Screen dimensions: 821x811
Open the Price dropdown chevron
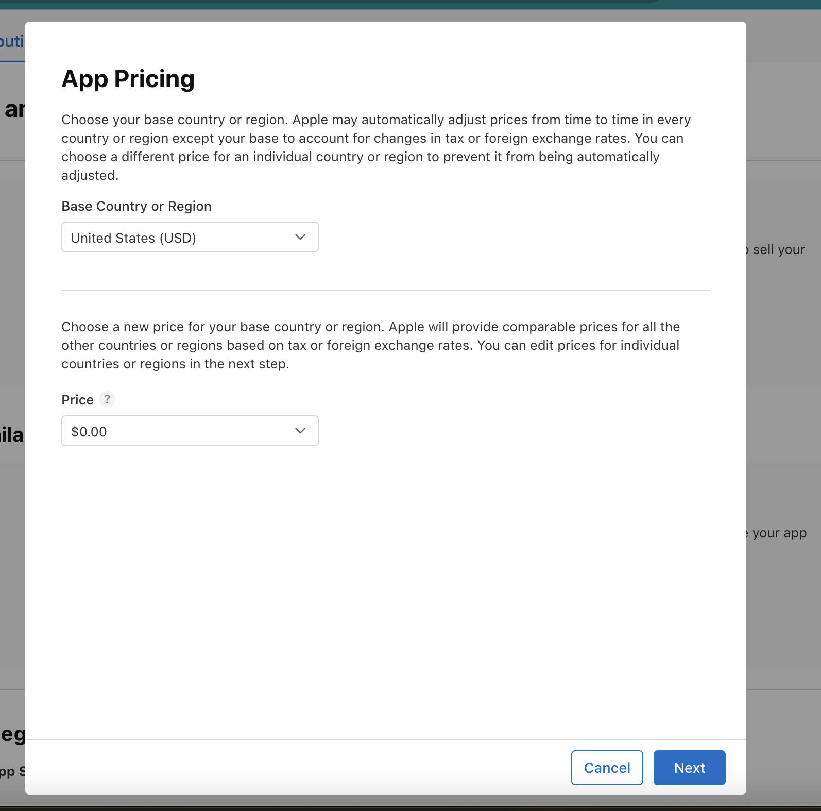300,431
